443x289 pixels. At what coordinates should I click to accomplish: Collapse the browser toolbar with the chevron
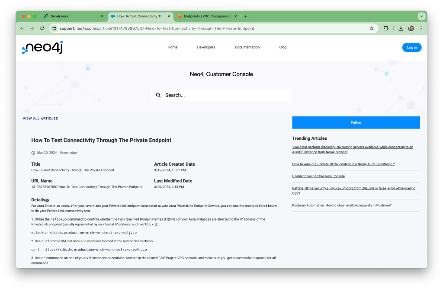tap(421, 16)
